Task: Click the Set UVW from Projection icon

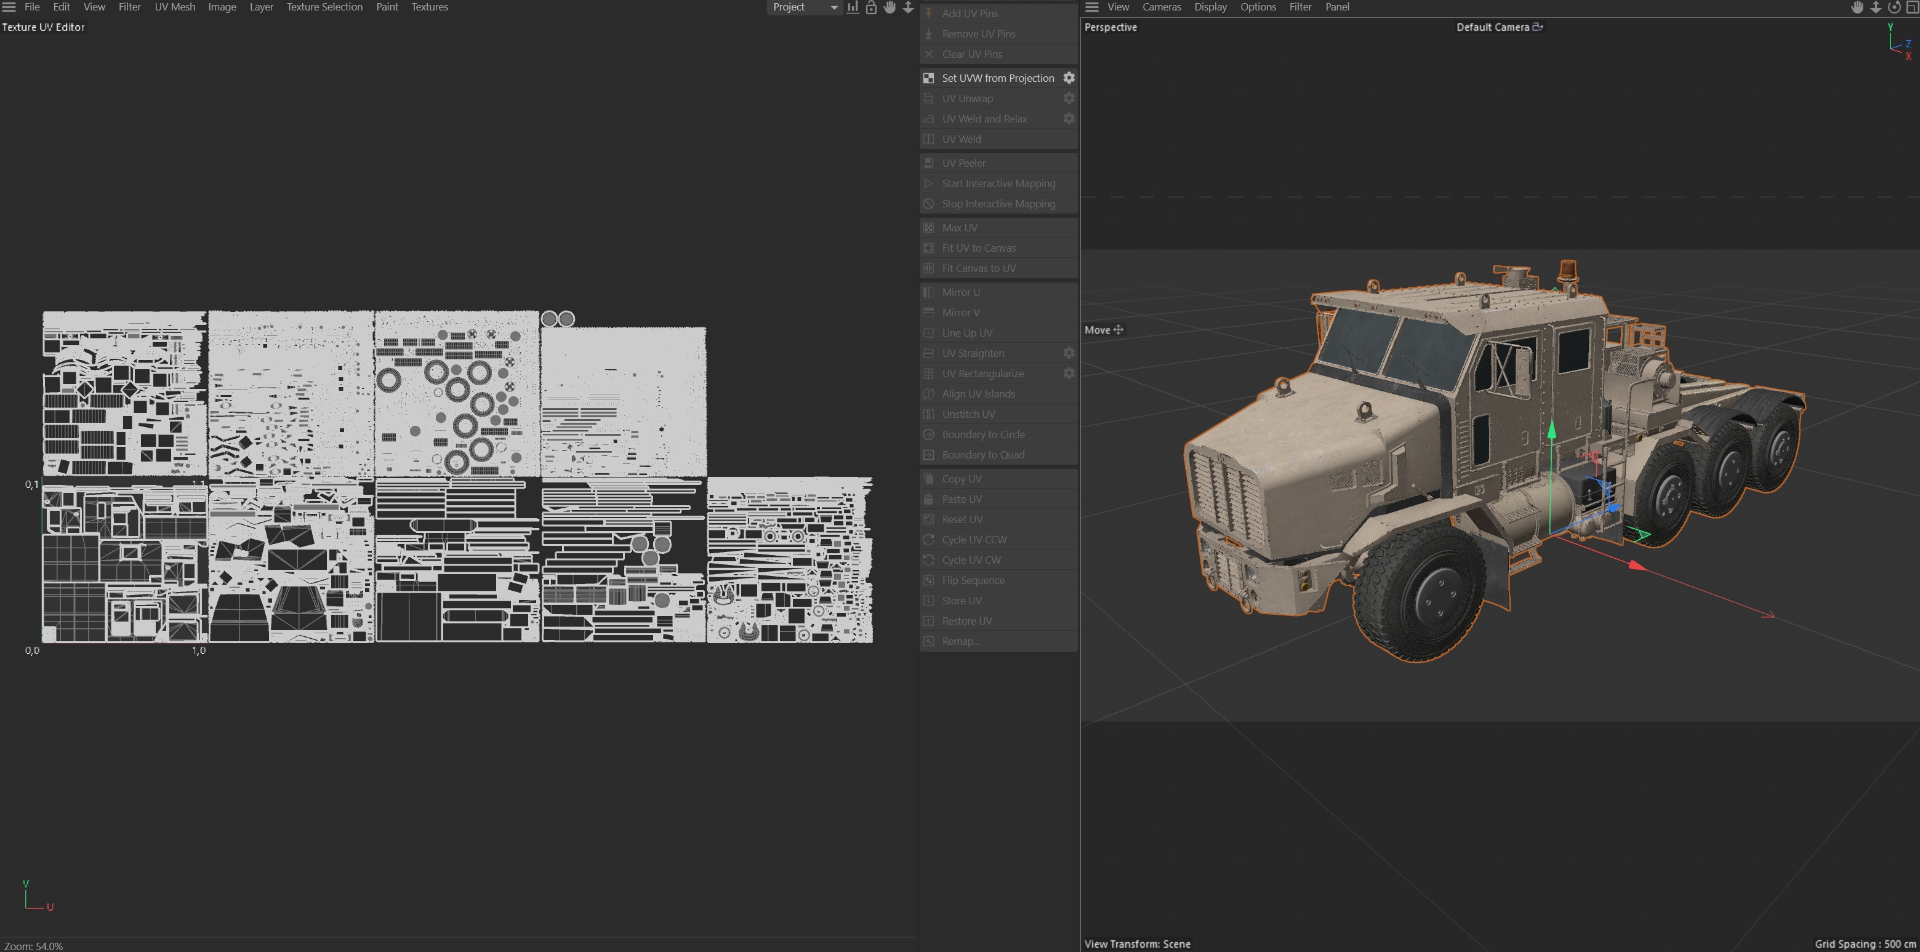Action: (x=929, y=78)
